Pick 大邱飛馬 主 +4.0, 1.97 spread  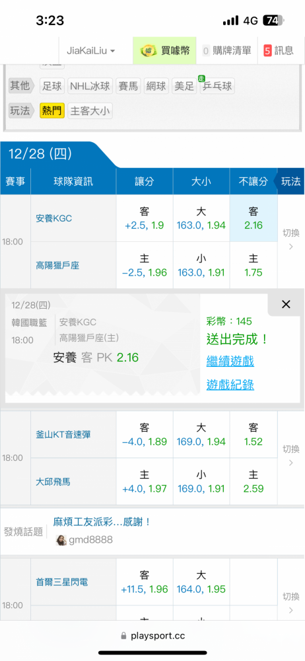point(145,482)
